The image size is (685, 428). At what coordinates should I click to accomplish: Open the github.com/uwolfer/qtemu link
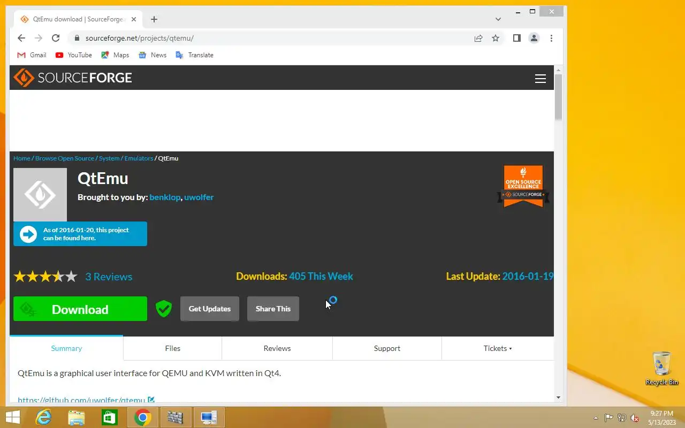[x=81, y=400]
